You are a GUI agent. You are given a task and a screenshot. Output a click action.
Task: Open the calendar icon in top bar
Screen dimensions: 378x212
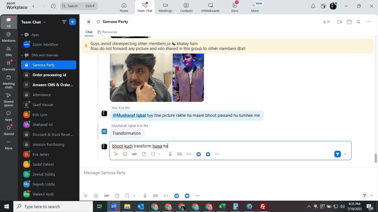[x=323, y=6]
